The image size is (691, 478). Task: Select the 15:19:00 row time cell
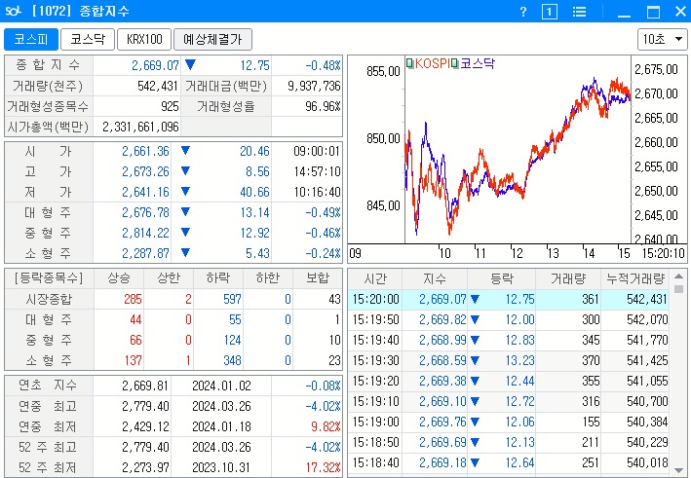[x=375, y=422]
